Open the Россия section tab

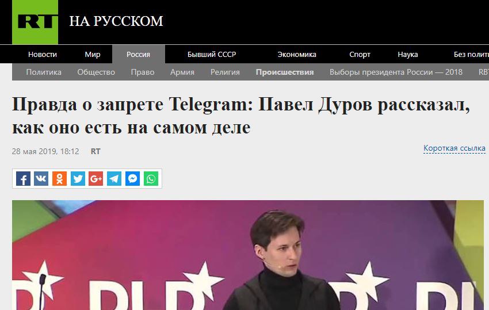[x=139, y=54]
